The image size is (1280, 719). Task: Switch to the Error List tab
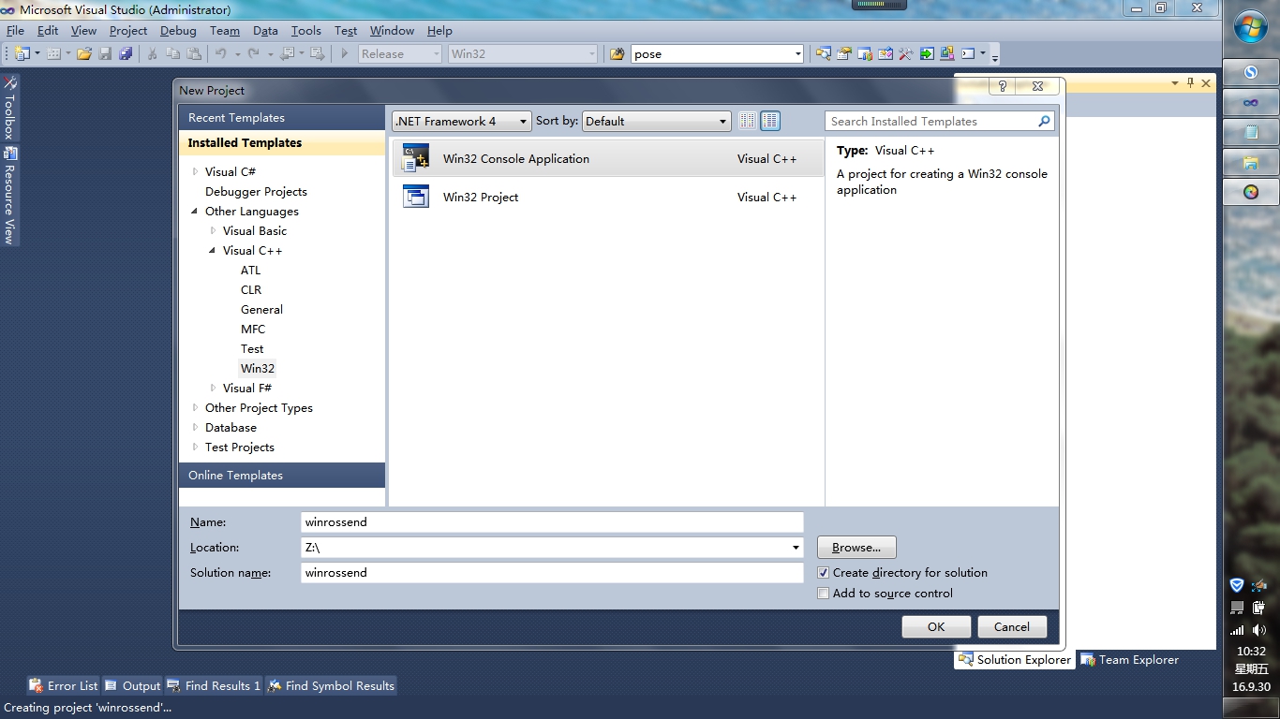coord(63,686)
